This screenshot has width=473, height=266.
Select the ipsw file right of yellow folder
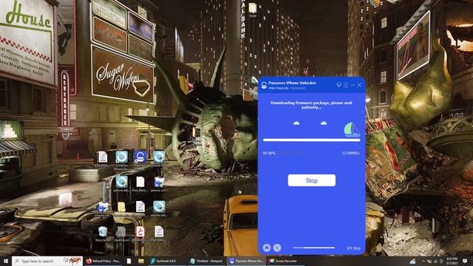click(140, 209)
